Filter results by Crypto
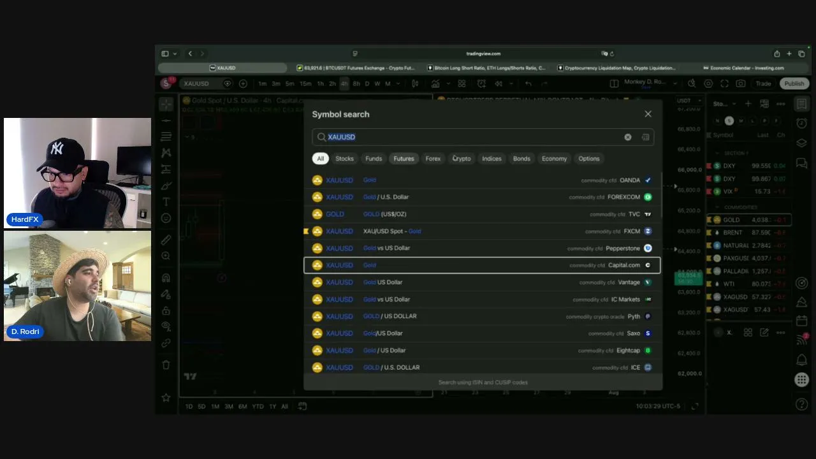816x459 pixels. 462,159
